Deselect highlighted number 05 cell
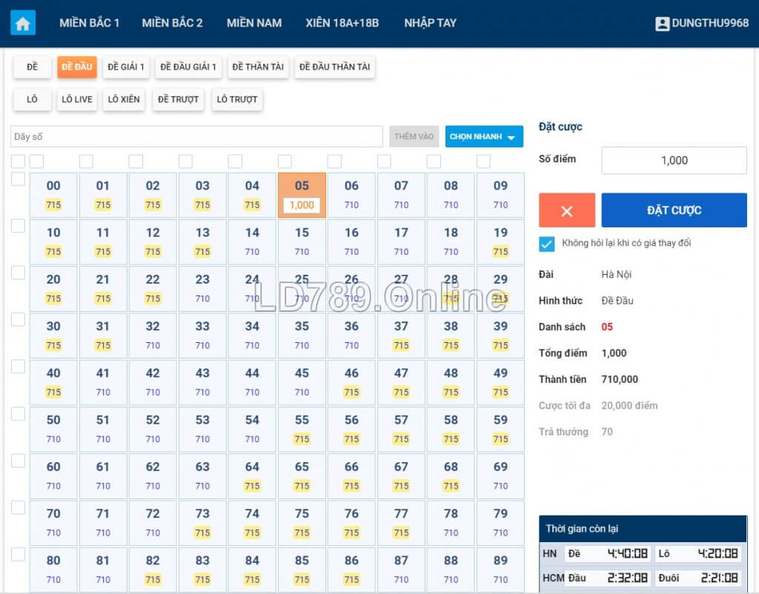This screenshot has width=759, height=594. (x=302, y=195)
